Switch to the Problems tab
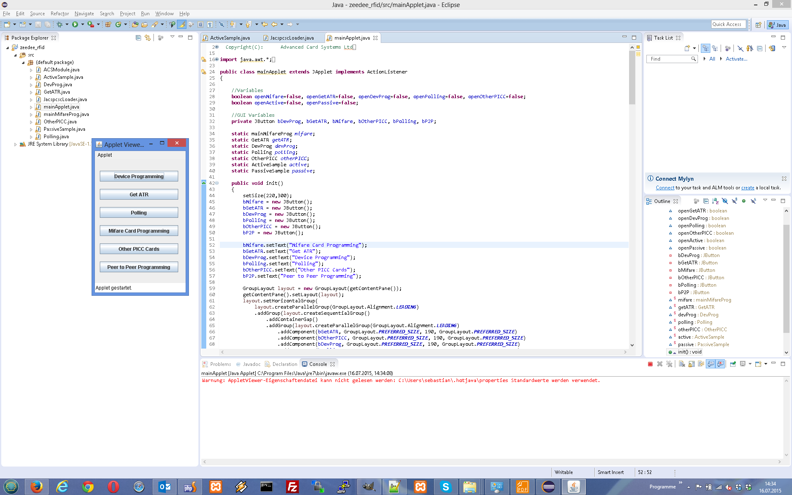The height and width of the screenshot is (495, 792). 217,364
